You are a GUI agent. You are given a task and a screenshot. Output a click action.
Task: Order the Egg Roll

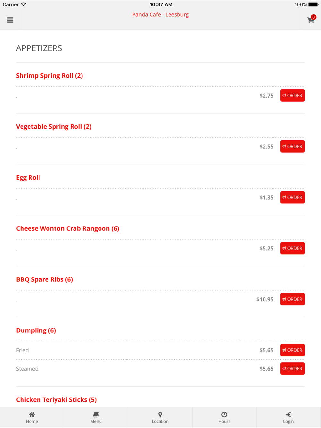pos(292,197)
